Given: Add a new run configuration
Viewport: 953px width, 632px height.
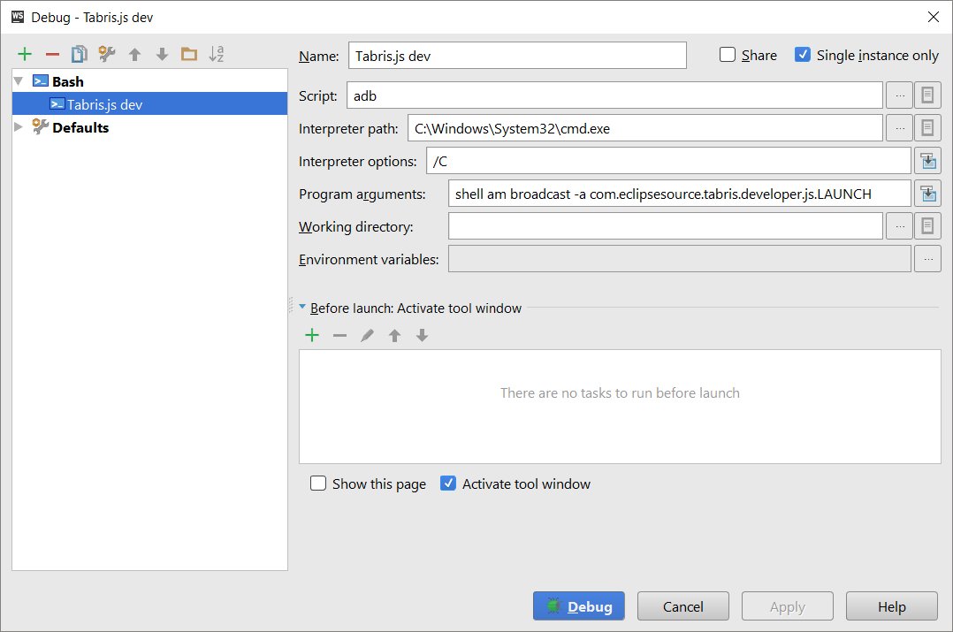Looking at the screenshot, I should click(x=25, y=54).
